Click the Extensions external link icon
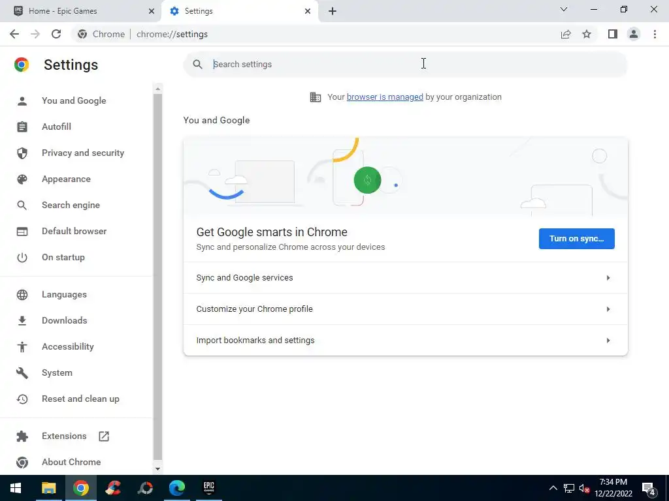The image size is (669, 501). click(104, 436)
